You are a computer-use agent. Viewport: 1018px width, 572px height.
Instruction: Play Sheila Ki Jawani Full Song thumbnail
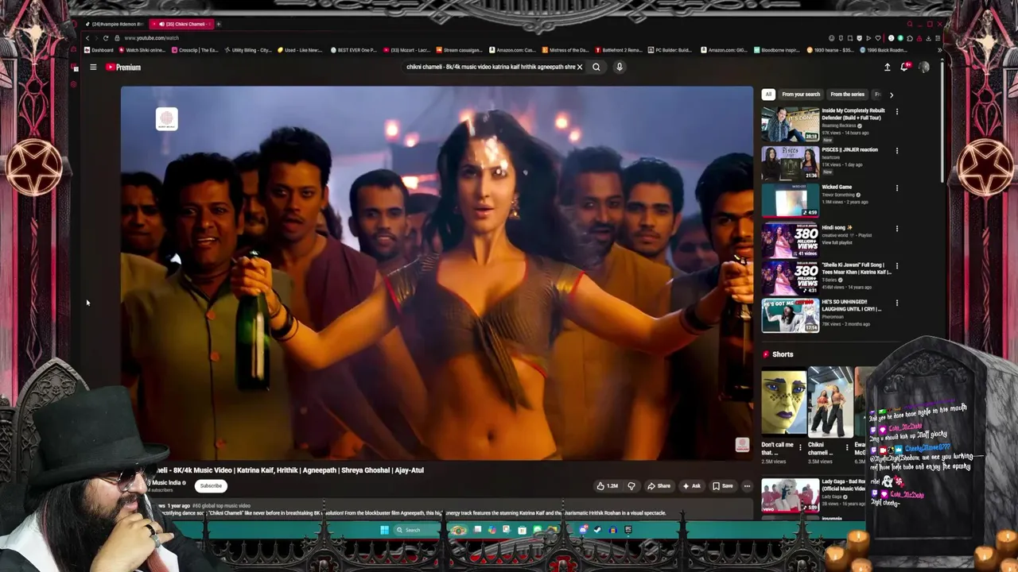tap(790, 278)
